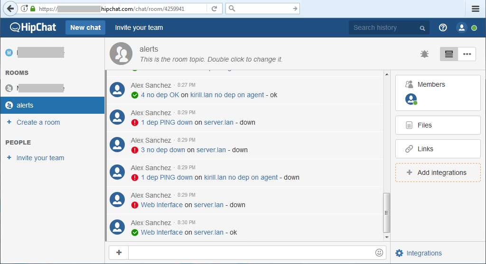
Task: Click the plus icon beside Invite your team in sidebar
Action: [x=9, y=158]
